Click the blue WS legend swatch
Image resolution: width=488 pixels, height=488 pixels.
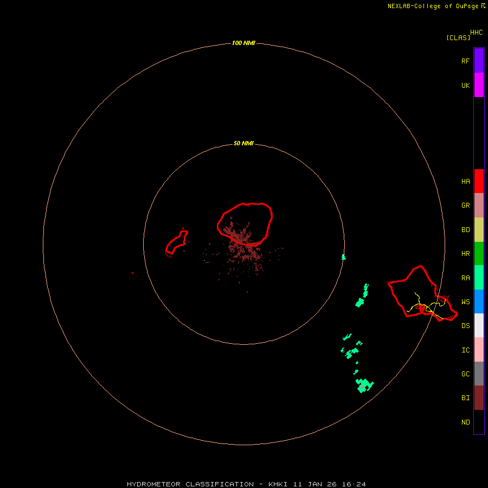pyautogui.click(x=479, y=301)
